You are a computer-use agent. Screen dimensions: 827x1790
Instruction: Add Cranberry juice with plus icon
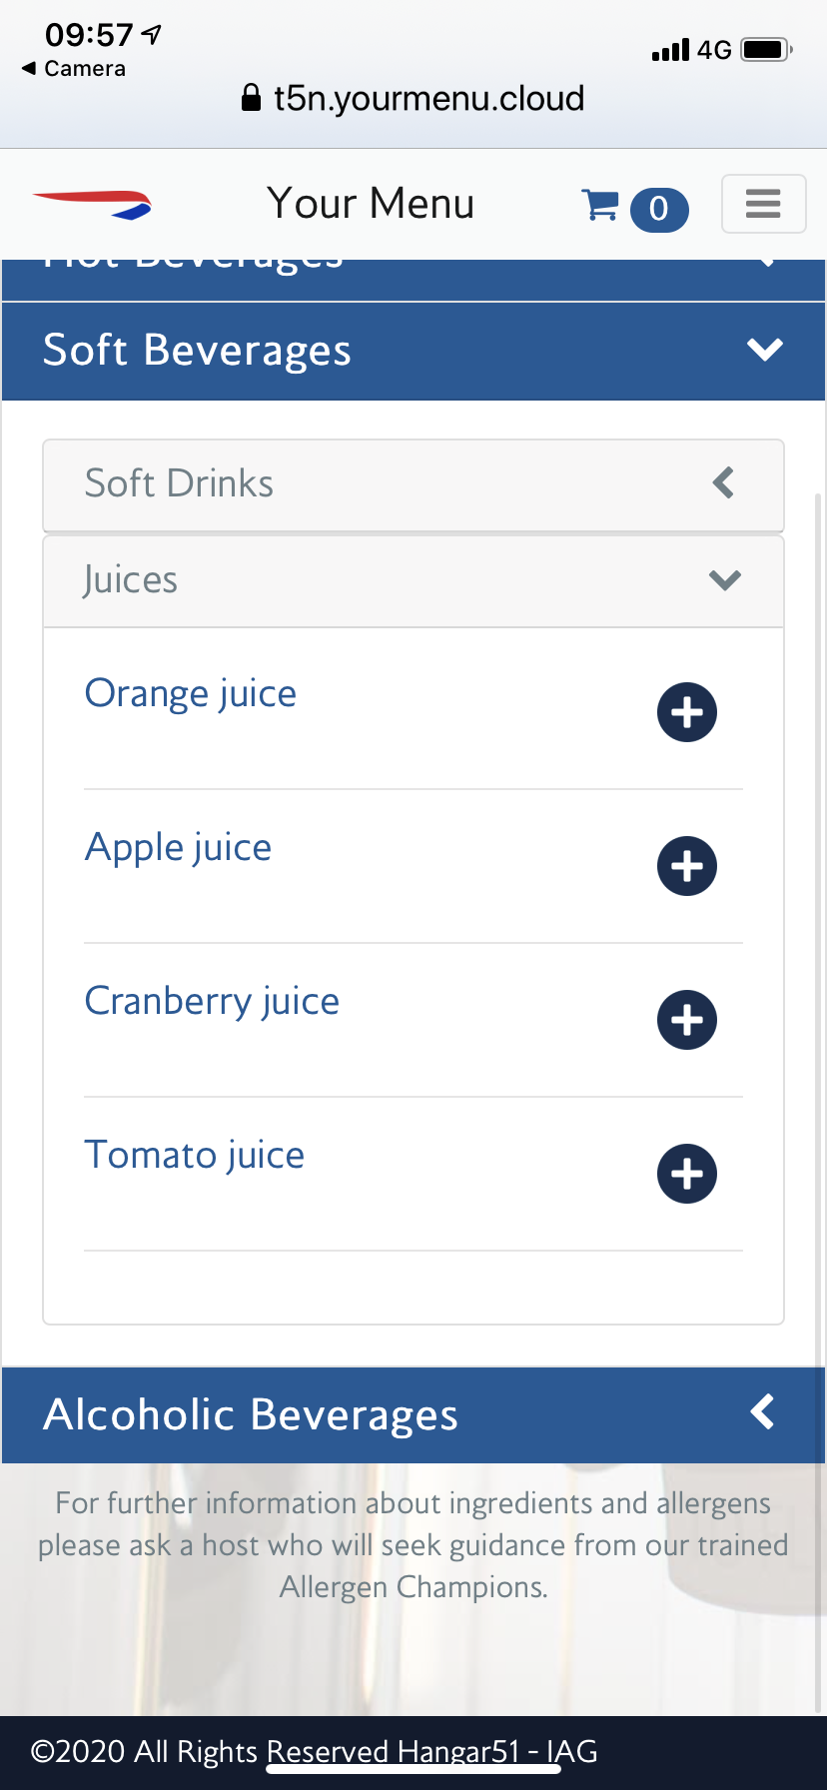coord(687,1020)
